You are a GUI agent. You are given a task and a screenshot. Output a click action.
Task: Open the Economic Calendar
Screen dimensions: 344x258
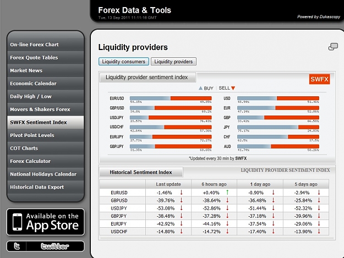(46, 84)
